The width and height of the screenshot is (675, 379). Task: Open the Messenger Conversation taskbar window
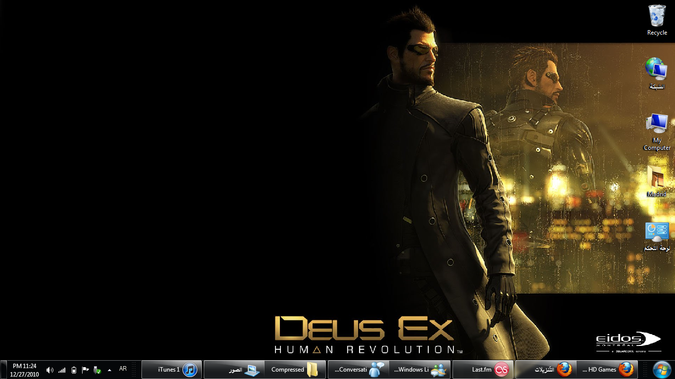(359, 370)
